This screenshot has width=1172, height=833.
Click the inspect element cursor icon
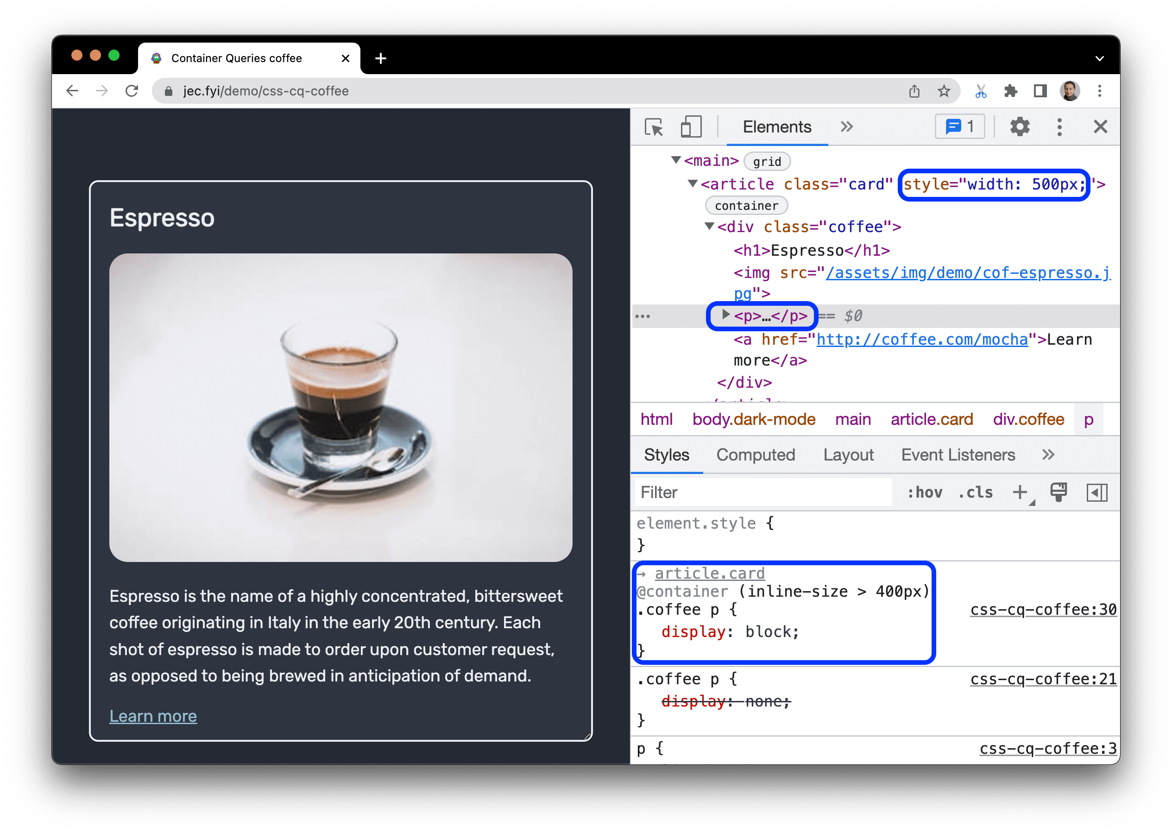(x=655, y=127)
